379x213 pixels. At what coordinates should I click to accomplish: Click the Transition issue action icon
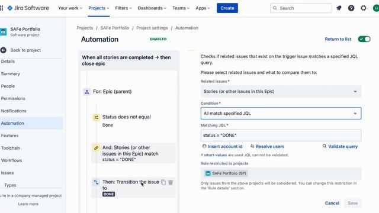96,182
